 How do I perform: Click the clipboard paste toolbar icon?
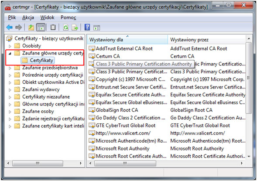[53, 27]
